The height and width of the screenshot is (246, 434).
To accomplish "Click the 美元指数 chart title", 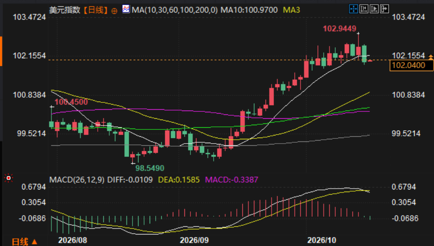I will pos(65,10).
